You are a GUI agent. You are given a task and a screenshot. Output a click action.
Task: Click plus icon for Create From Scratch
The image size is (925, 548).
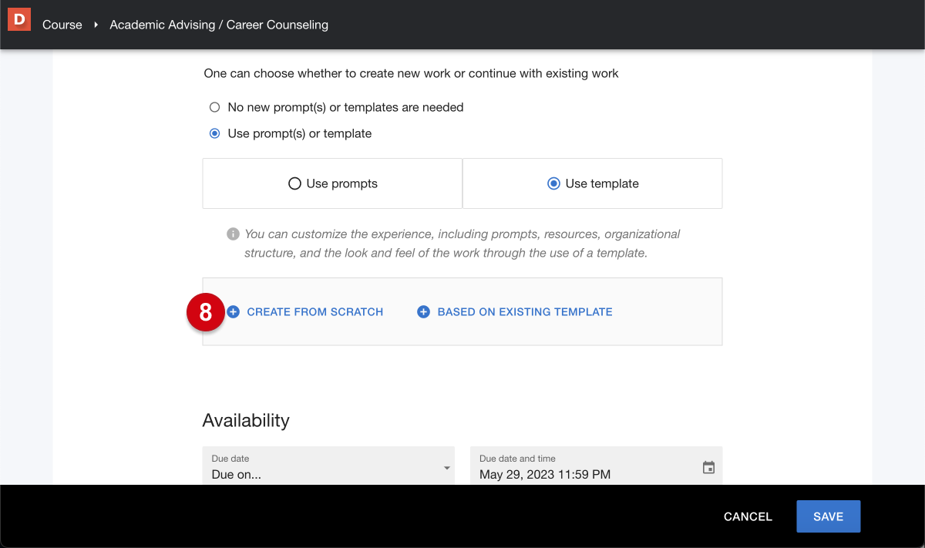[x=233, y=312]
